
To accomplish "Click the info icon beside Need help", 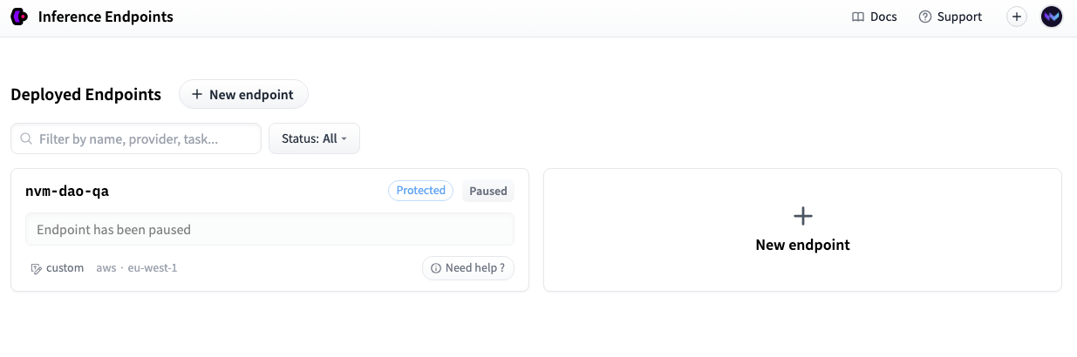I will tap(436, 268).
